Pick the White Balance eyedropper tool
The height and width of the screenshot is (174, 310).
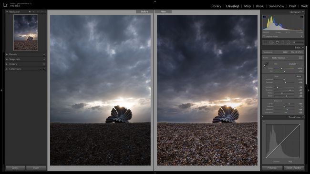tap(265, 64)
